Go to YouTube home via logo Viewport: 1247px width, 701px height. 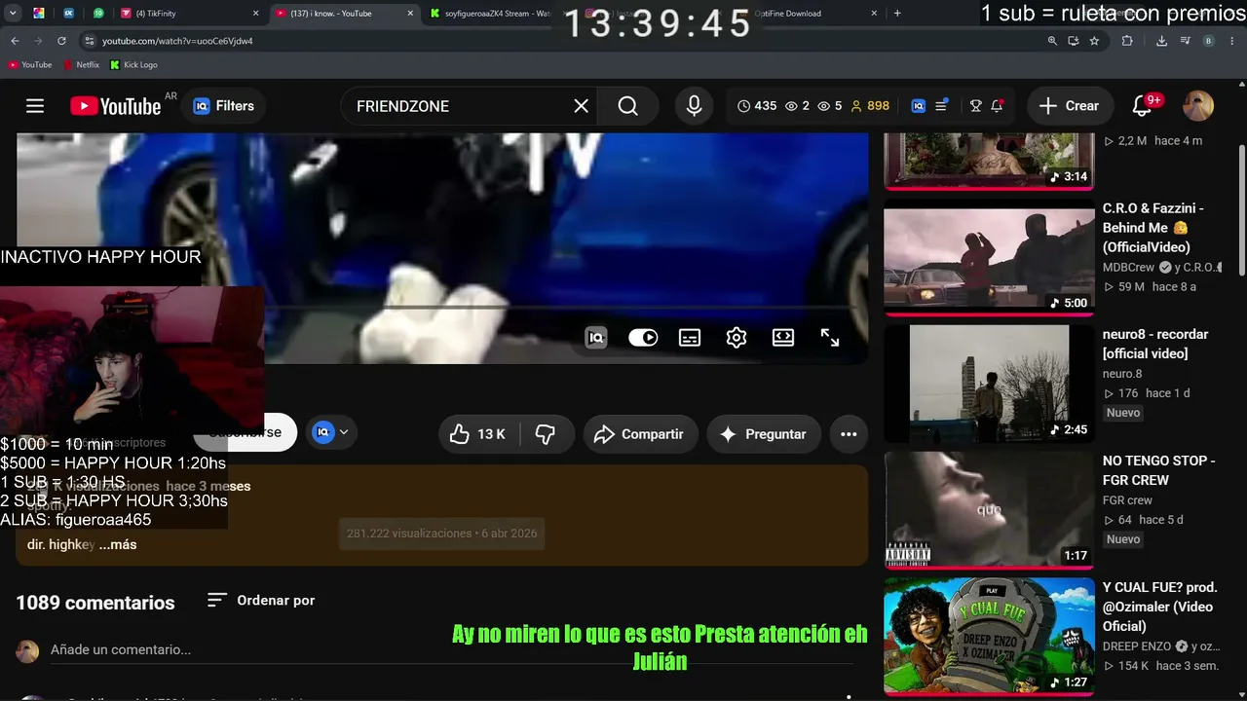pos(115,106)
